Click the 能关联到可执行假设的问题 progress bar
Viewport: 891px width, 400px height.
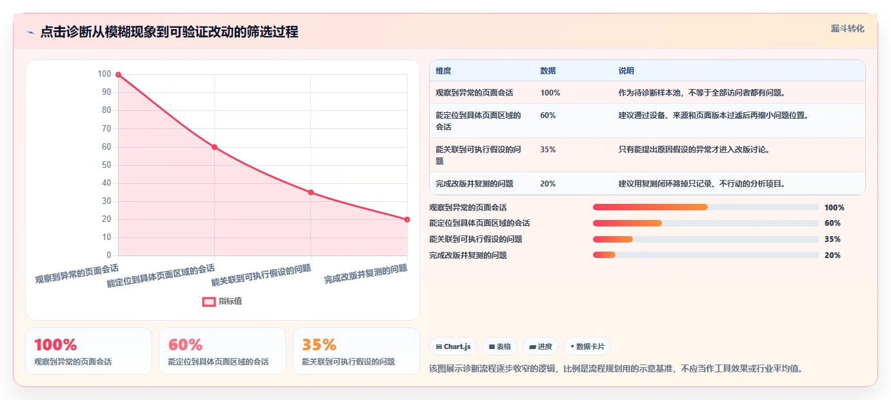[x=706, y=239]
